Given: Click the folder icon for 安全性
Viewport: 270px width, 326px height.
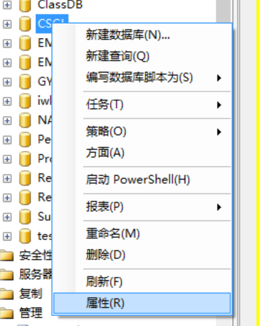Looking at the screenshot, I should pyautogui.click(x=7, y=255).
